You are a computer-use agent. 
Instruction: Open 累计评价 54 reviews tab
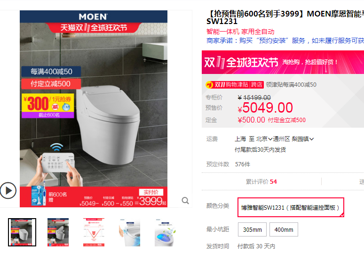pyautogui.click(x=261, y=181)
